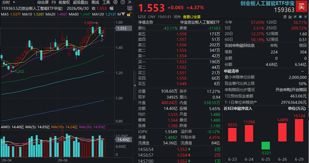Open 综合屏 view
The width and height of the screenshot is (309, 163).
click(x=43, y=2)
